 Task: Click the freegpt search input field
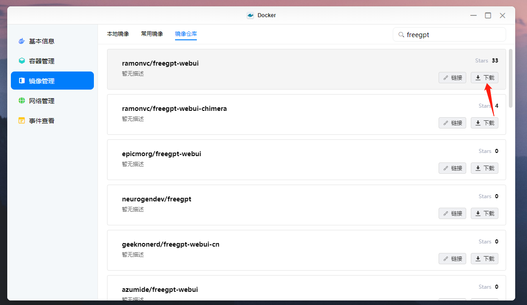[454, 35]
